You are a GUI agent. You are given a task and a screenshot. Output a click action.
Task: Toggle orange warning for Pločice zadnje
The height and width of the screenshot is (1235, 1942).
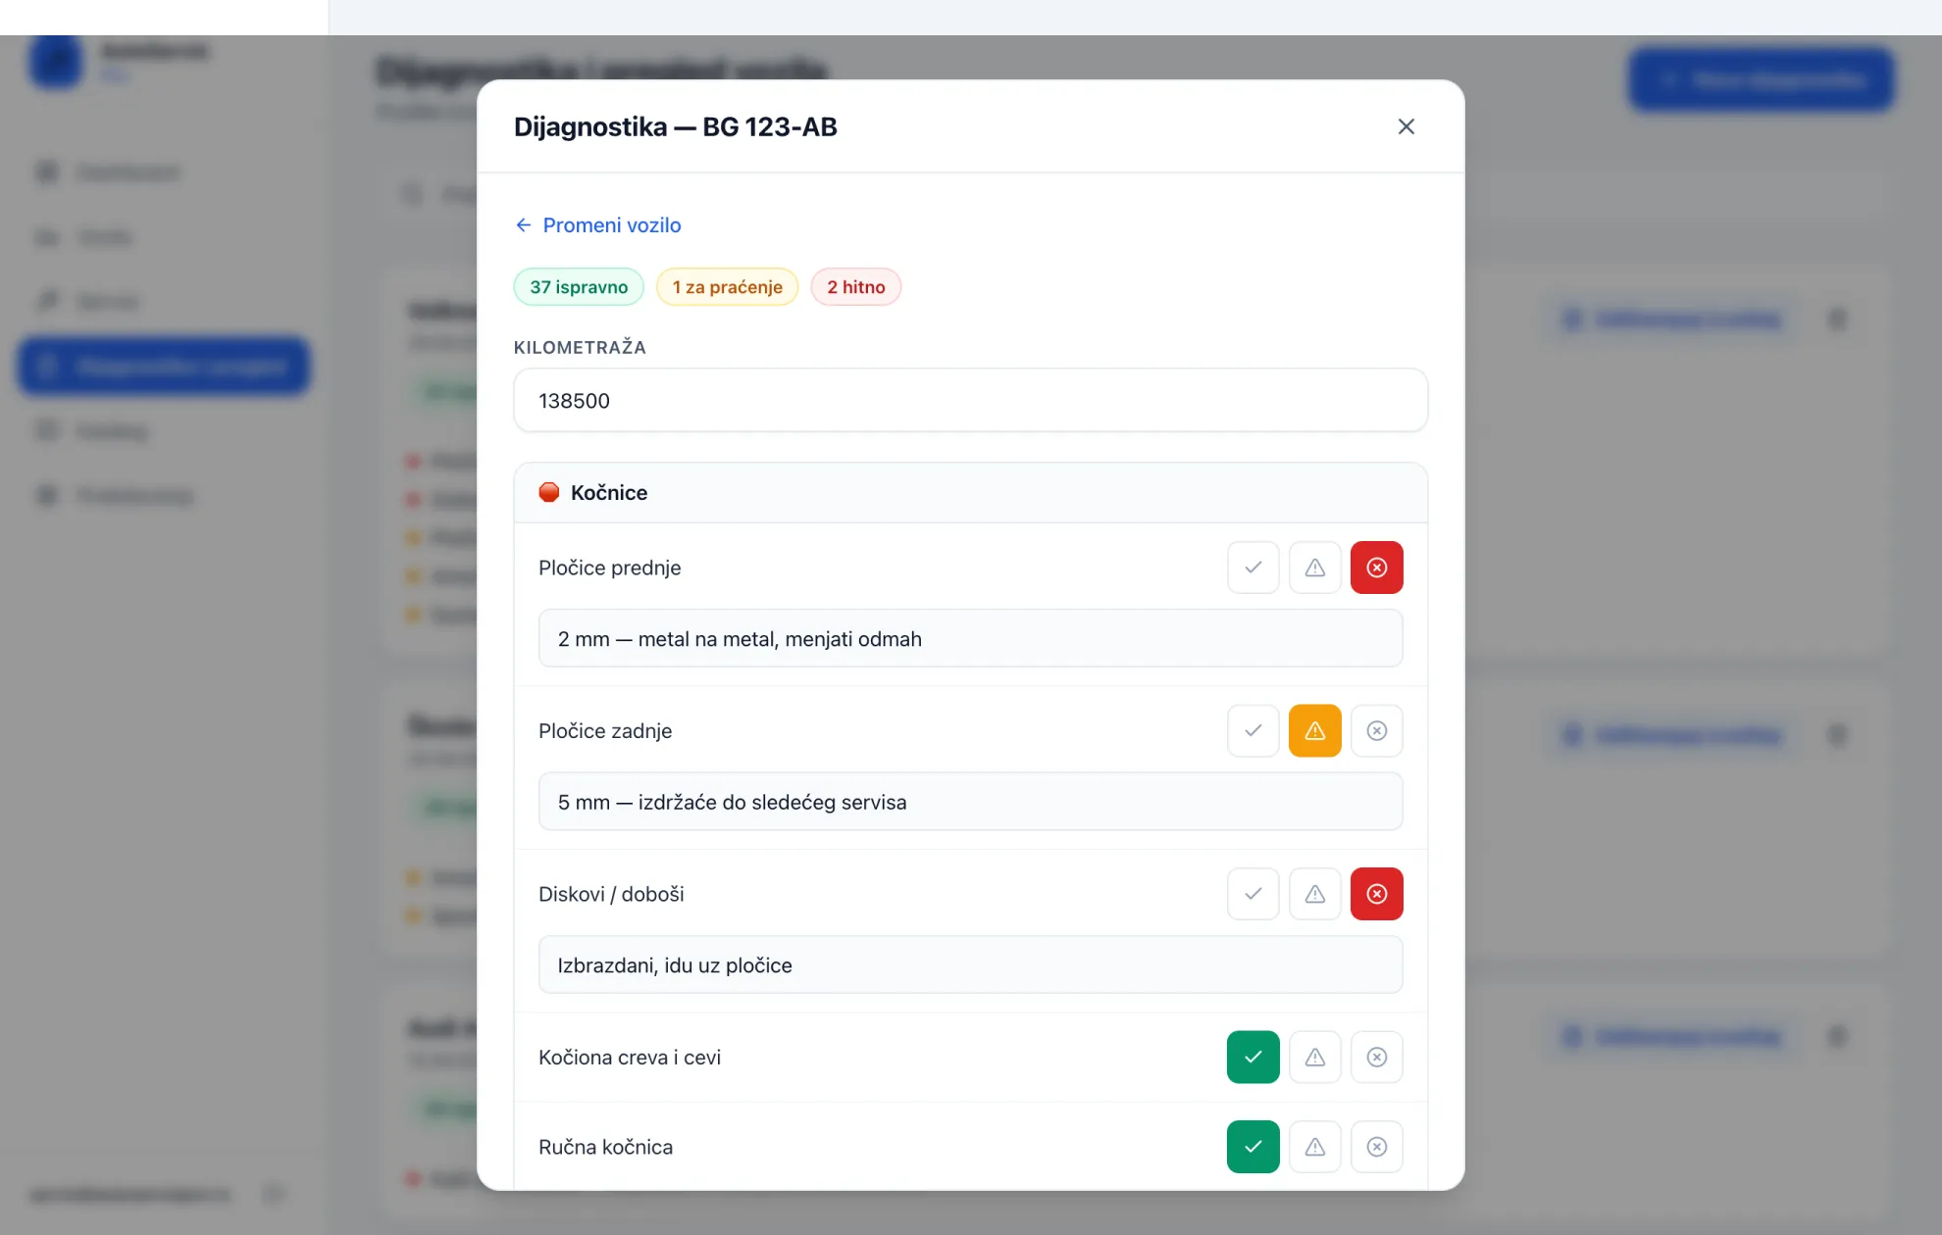point(1314,730)
